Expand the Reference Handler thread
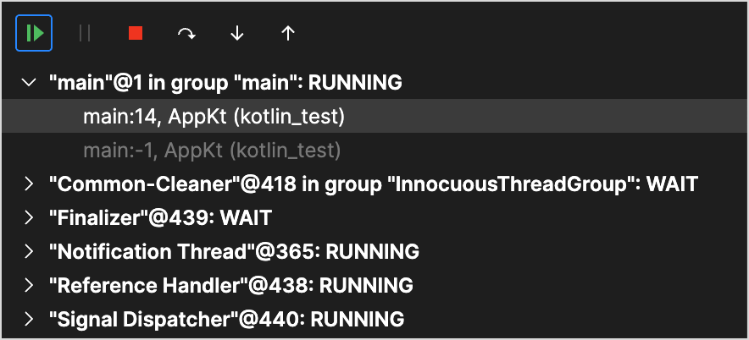749x340 pixels. coord(29,286)
